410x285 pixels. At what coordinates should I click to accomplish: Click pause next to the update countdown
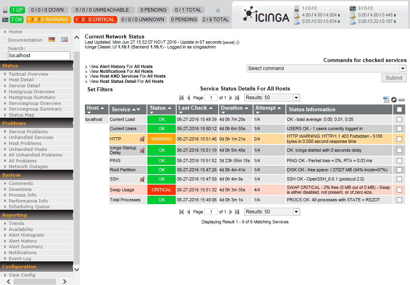click(229, 42)
